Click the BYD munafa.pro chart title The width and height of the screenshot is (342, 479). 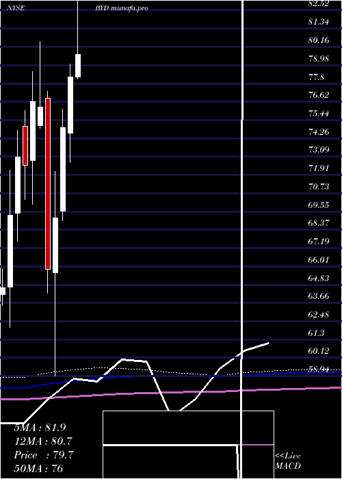point(122,8)
